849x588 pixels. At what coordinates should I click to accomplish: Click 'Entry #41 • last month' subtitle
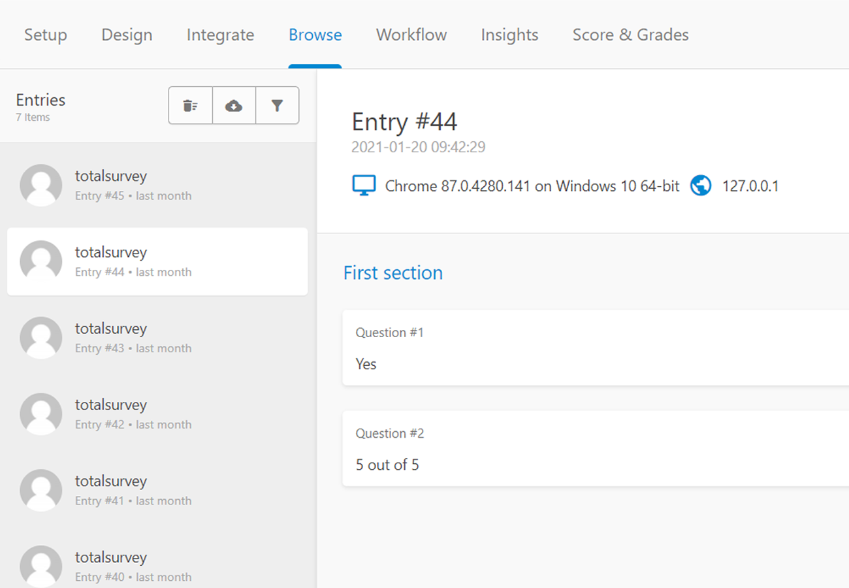point(133,501)
